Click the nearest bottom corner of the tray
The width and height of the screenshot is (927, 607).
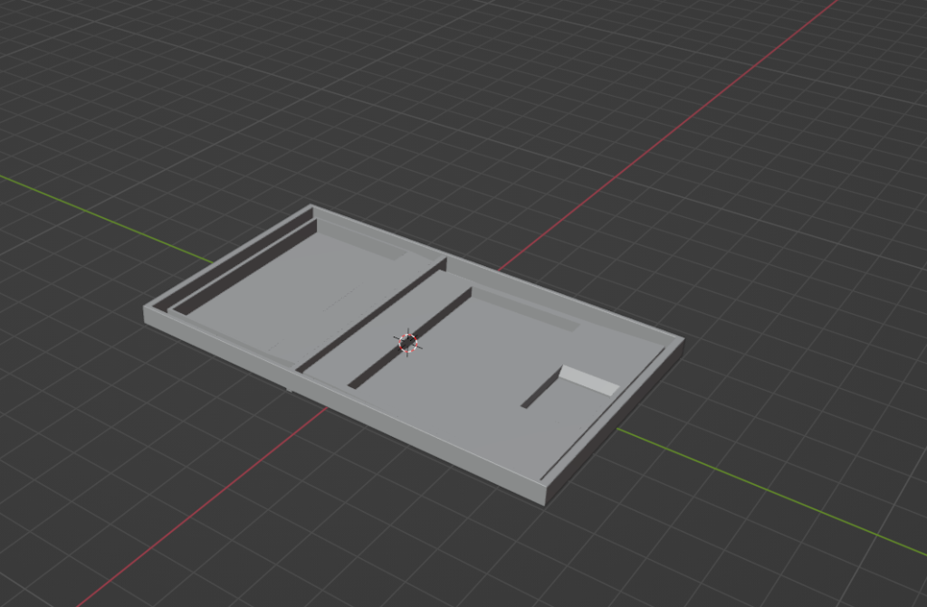547,500
